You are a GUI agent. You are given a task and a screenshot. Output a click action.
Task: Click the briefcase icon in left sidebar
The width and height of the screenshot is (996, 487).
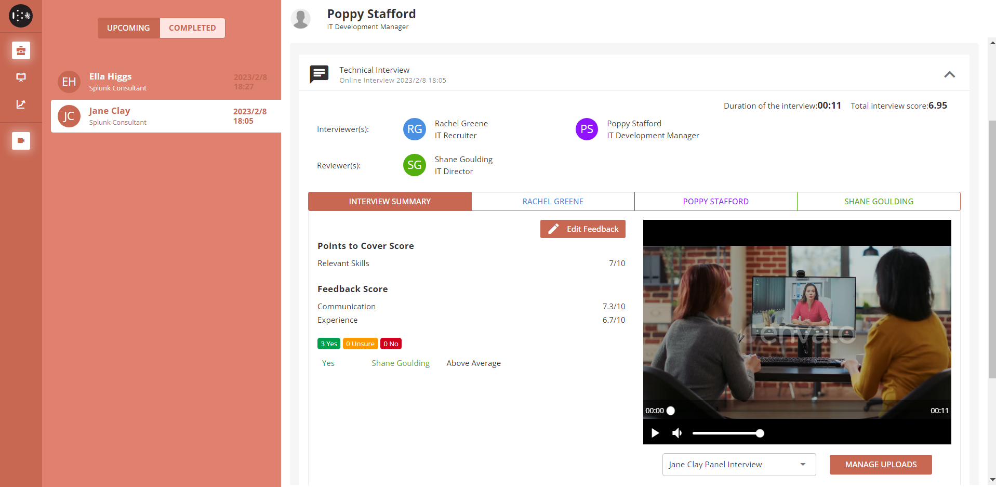21,50
